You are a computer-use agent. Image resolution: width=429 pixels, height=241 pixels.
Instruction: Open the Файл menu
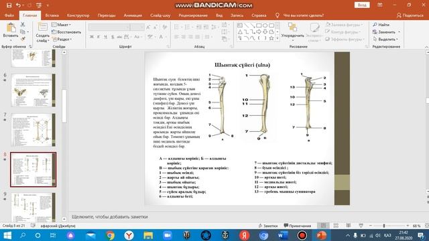[9, 15]
